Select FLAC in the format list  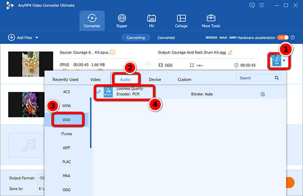coord(66,162)
